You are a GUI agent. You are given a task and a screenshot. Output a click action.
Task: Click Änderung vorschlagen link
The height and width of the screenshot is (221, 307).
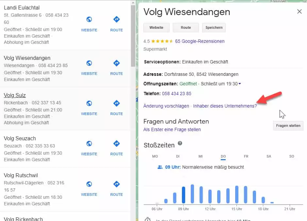(166, 106)
